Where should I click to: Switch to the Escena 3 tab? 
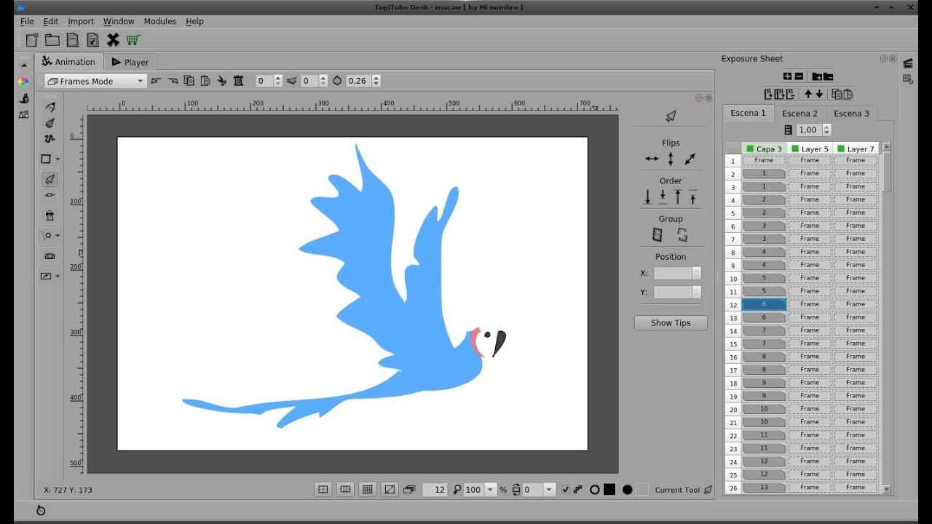point(851,113)
